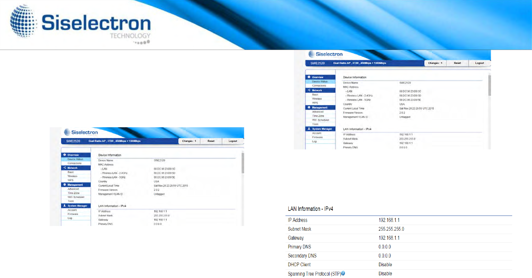This screenshot has width=532, height=278.
Task: Click the 'Secondary DNS' label in the enlarged table
Action: click(x=302, y=256)
